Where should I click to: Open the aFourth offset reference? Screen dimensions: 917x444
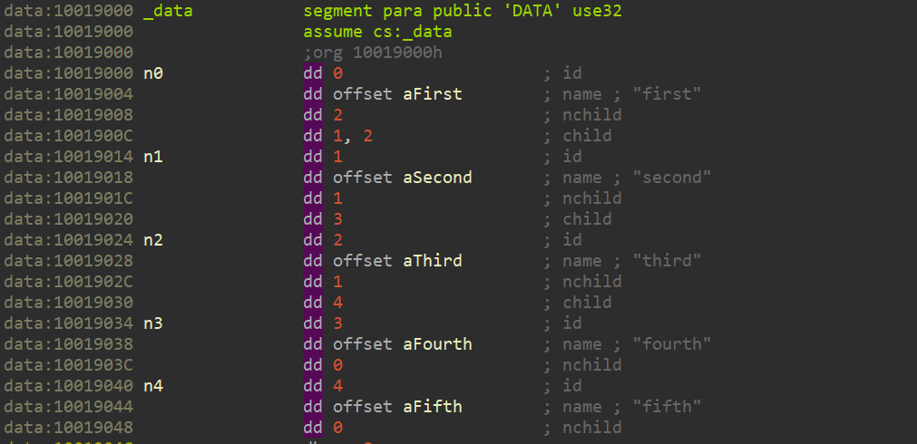[437, 344]
